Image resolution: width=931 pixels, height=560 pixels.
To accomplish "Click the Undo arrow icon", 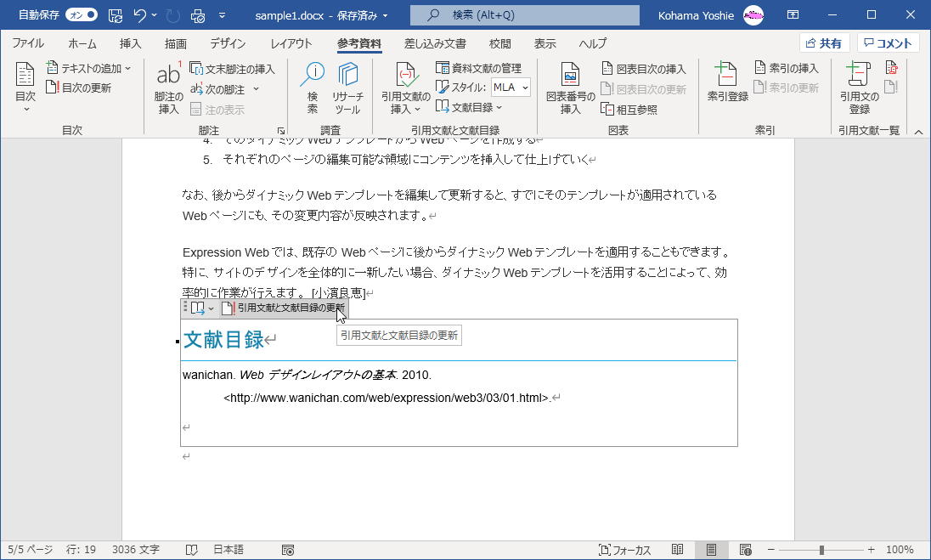I will (139, 15).
